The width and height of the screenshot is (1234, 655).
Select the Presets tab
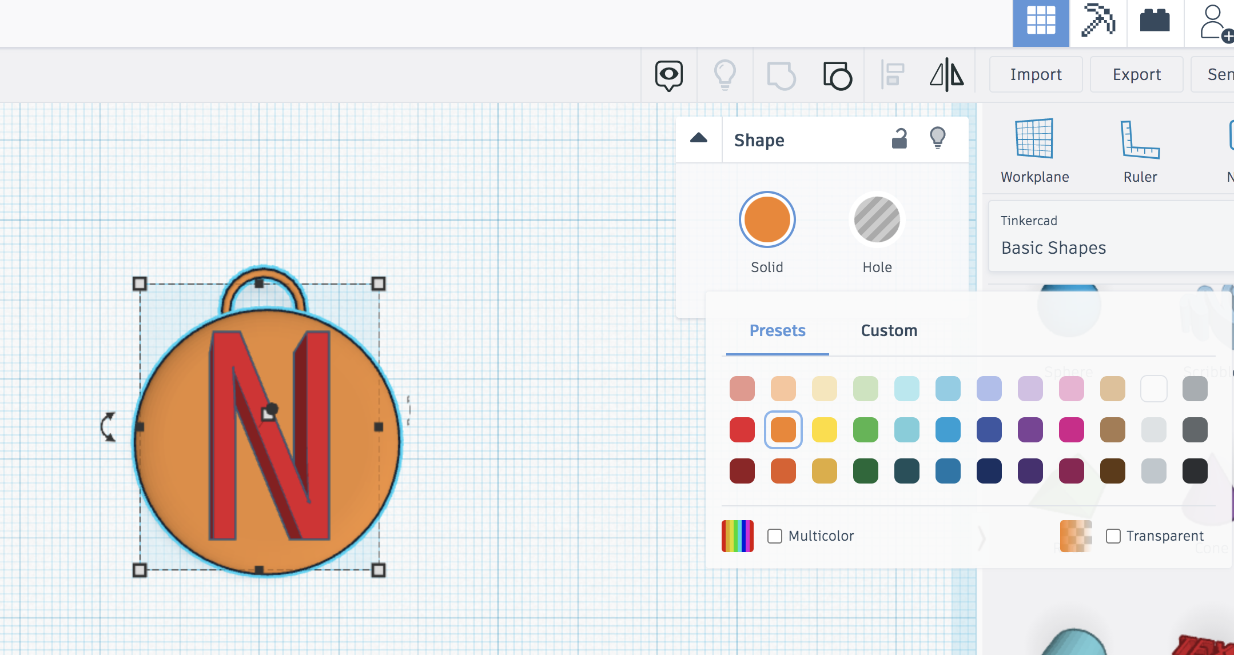(x=777, y=330)
